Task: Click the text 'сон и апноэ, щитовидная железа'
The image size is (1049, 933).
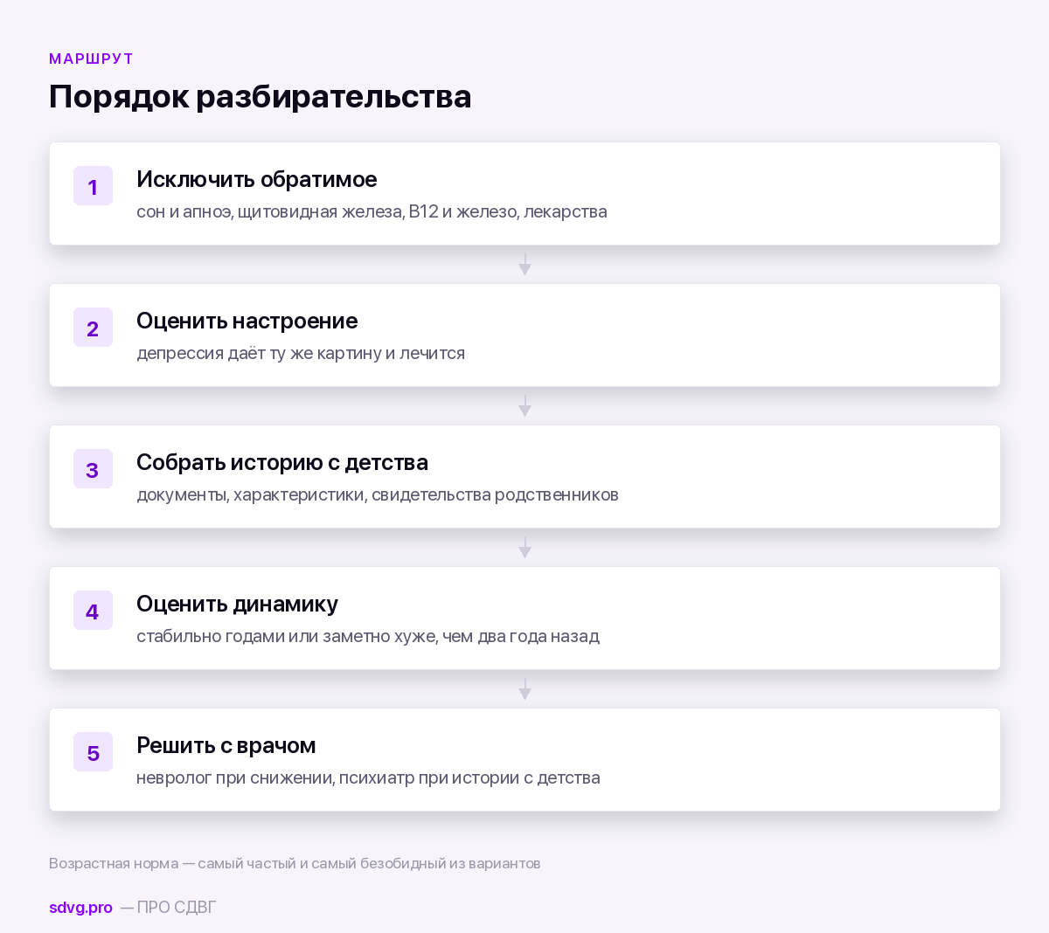Action: coord(270,212)
